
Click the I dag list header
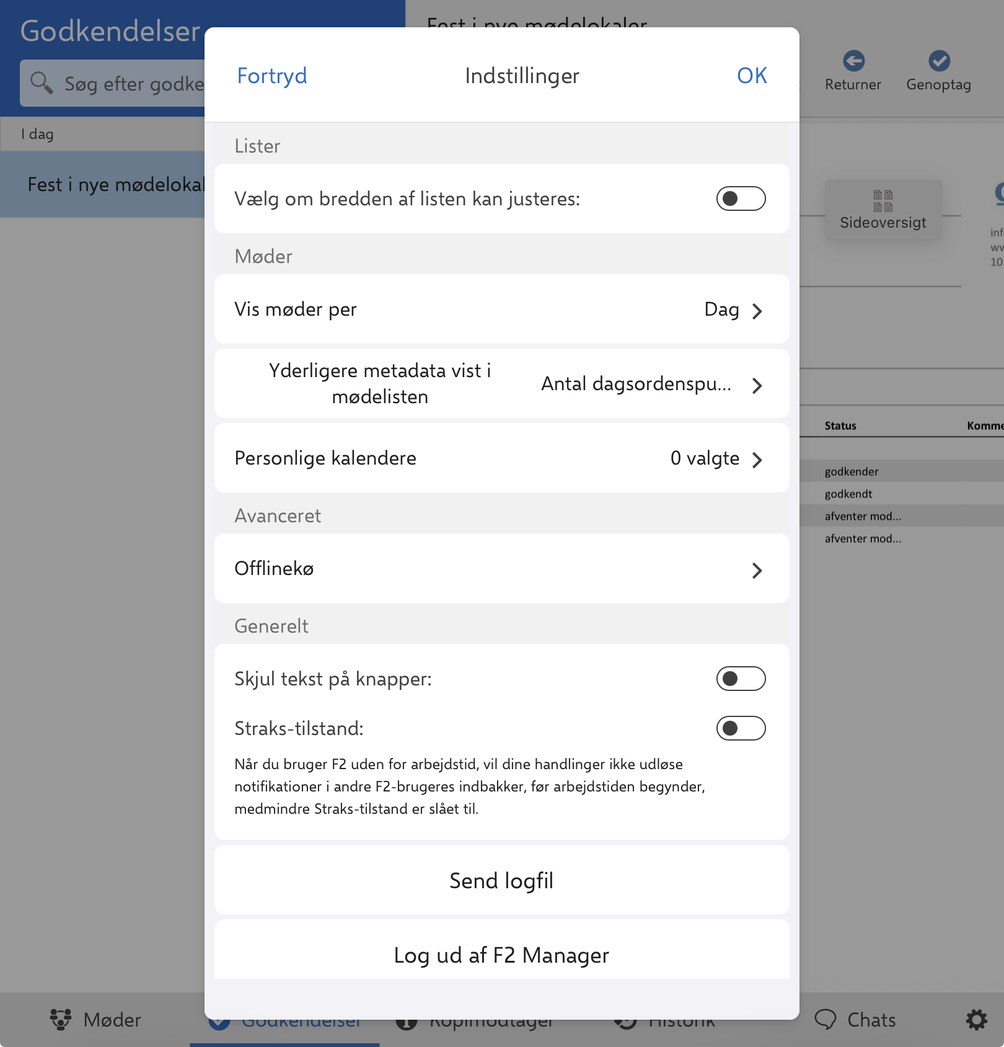[102, 134]
